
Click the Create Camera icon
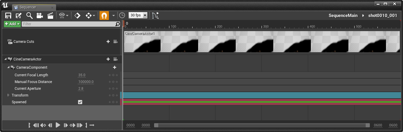[40, 16]
